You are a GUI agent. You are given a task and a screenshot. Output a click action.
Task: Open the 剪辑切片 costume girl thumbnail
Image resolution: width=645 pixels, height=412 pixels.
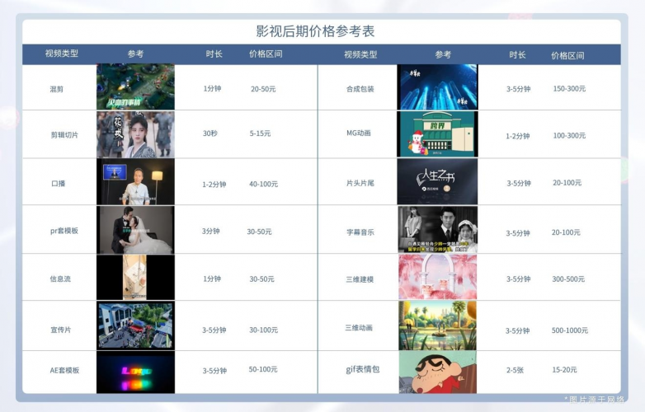(x=135, y=134)
